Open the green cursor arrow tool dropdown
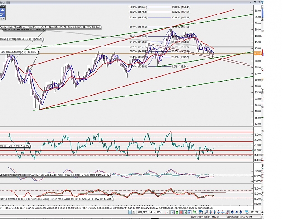282x219 pixels. click(195, 212)
